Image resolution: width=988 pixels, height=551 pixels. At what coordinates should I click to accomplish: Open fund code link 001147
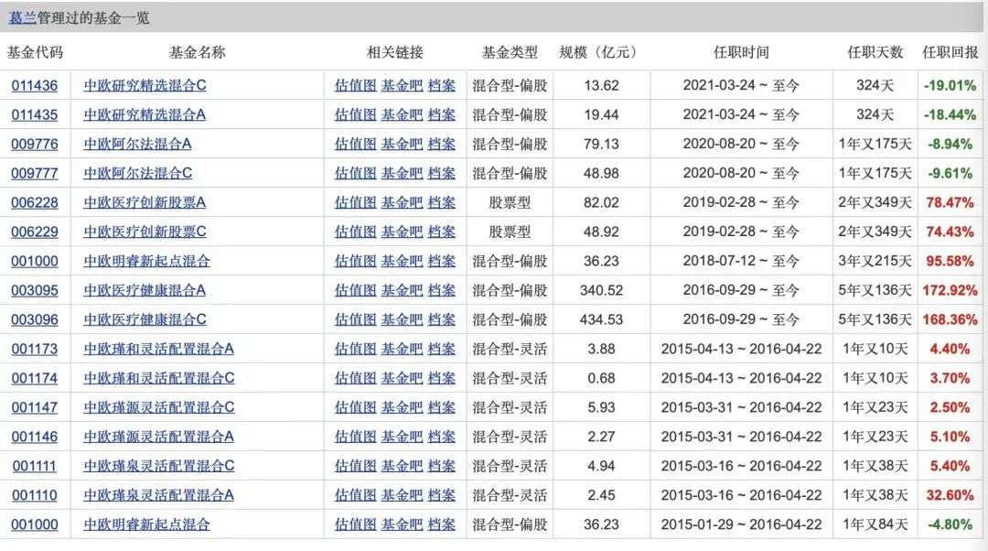[35, 408]
